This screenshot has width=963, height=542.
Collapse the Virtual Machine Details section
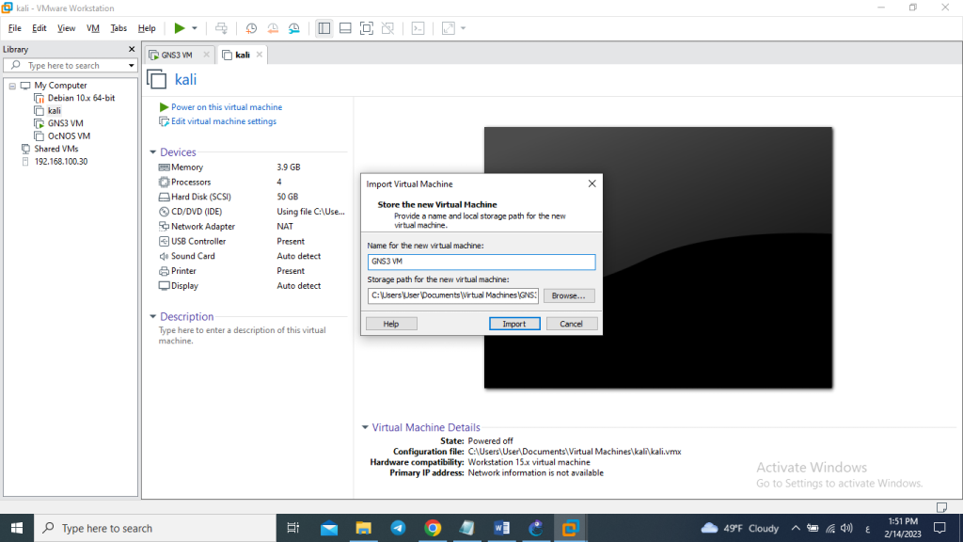pos(365,427)
